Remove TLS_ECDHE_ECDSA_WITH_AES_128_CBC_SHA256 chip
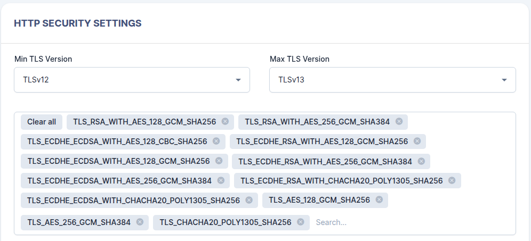Viewport: 531px width, 241px height. [216, 141]
